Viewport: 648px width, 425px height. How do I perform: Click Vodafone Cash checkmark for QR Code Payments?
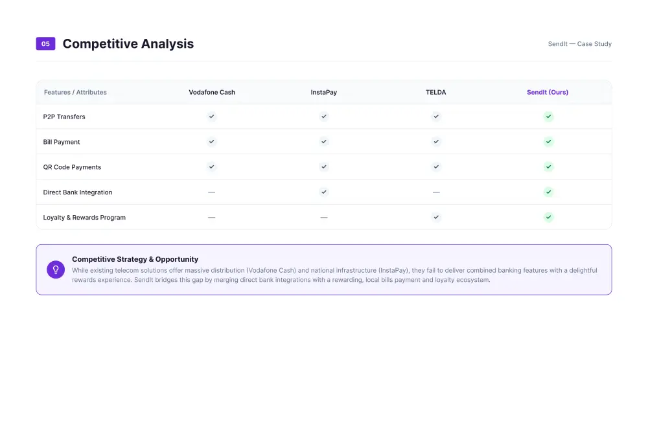[212, 167]
